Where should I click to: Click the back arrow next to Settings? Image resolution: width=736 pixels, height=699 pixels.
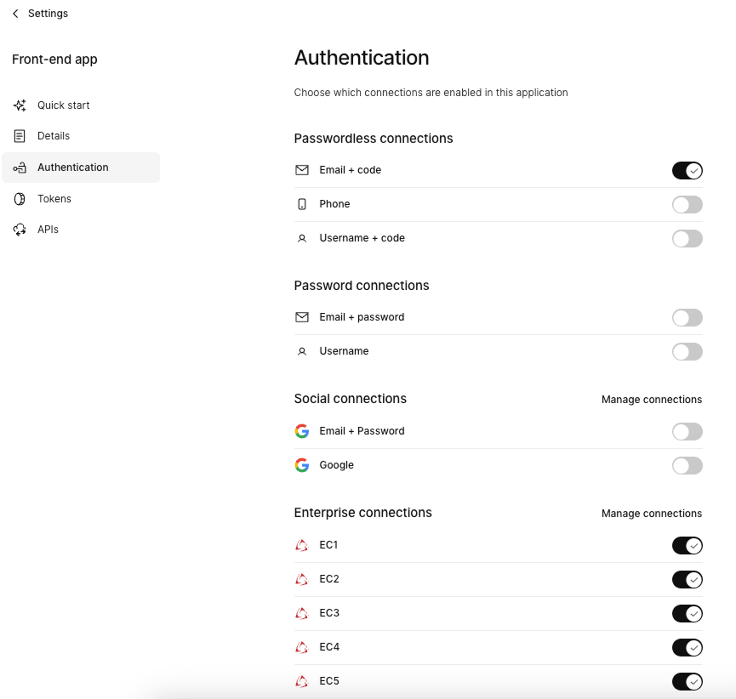click(x=15, y=14)
